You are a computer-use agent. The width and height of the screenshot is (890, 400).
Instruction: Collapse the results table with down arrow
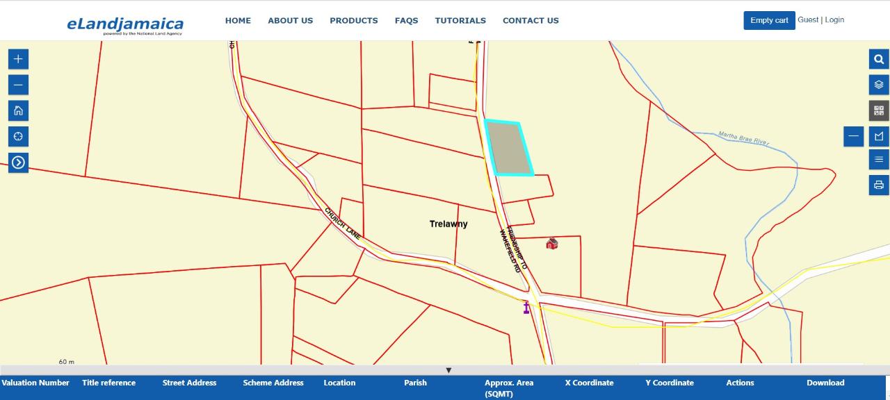[x=448, y=370]
